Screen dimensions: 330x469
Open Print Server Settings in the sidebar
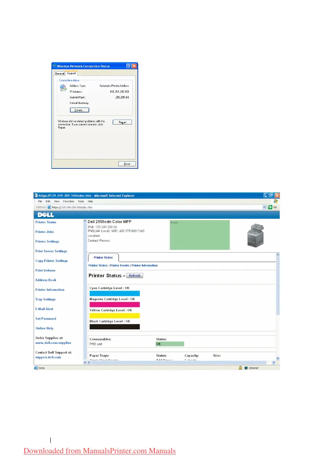pos(51,251)
